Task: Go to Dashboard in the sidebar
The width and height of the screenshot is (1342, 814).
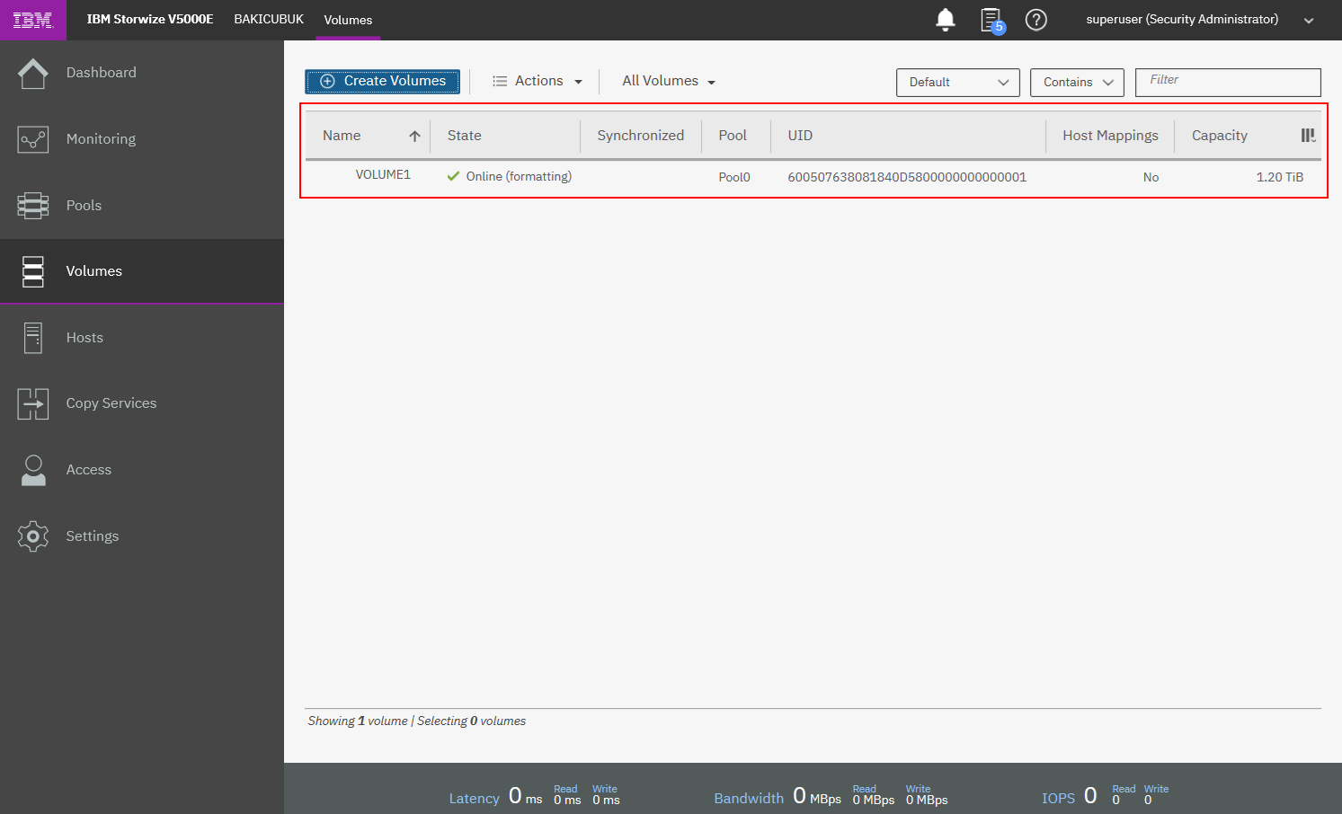Action: tap(102, 73)
